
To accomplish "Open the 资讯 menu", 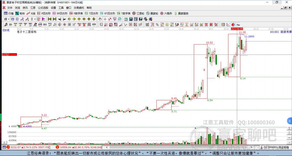I will pos(25,8).
